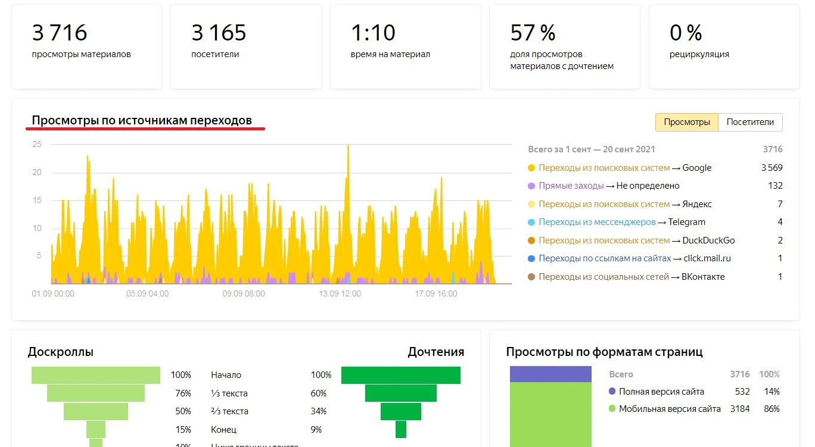Click green dot for Мобильная версия сайта
This screenshot has width=815, height=447.
612,410
